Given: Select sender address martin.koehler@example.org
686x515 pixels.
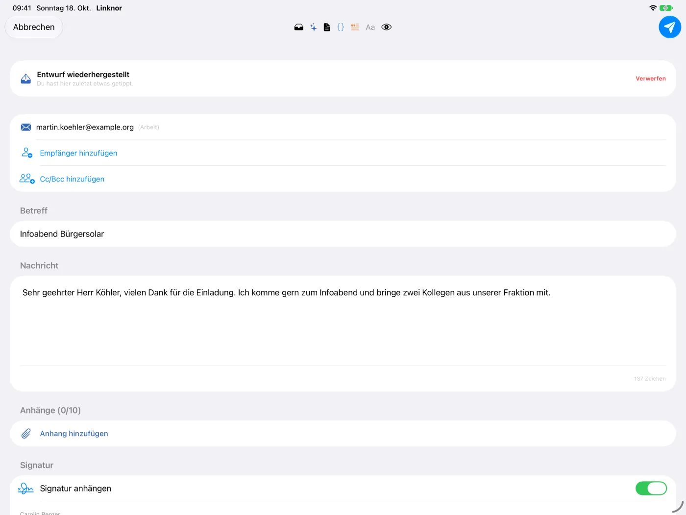Looking at the screenshot, I should (x=85, y=127).
